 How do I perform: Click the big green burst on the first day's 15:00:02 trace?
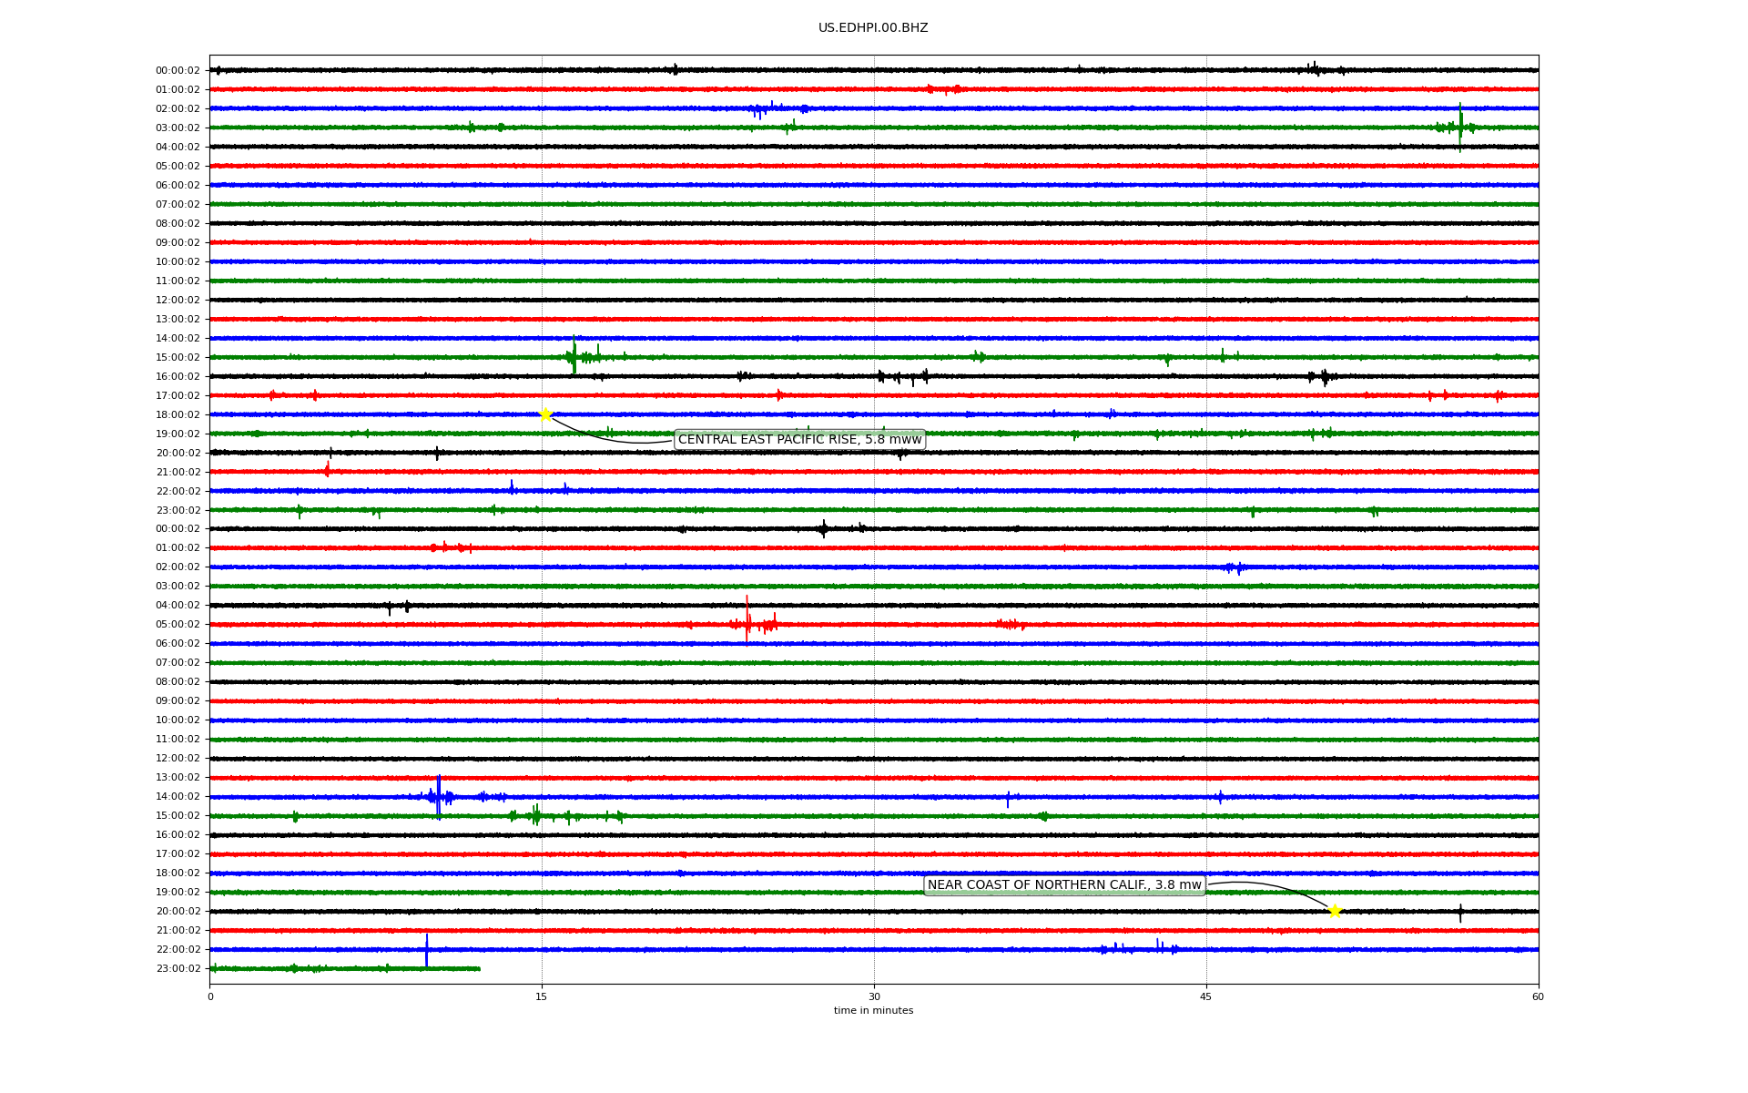tap(574, 355)
